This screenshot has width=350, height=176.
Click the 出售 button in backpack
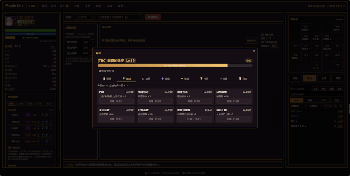click(x=339, y=89)
